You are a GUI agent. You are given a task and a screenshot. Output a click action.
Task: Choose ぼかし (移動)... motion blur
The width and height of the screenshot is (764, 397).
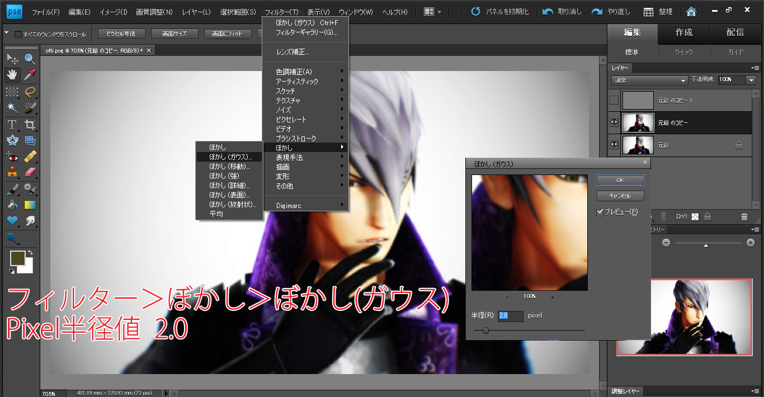point(229,166)
